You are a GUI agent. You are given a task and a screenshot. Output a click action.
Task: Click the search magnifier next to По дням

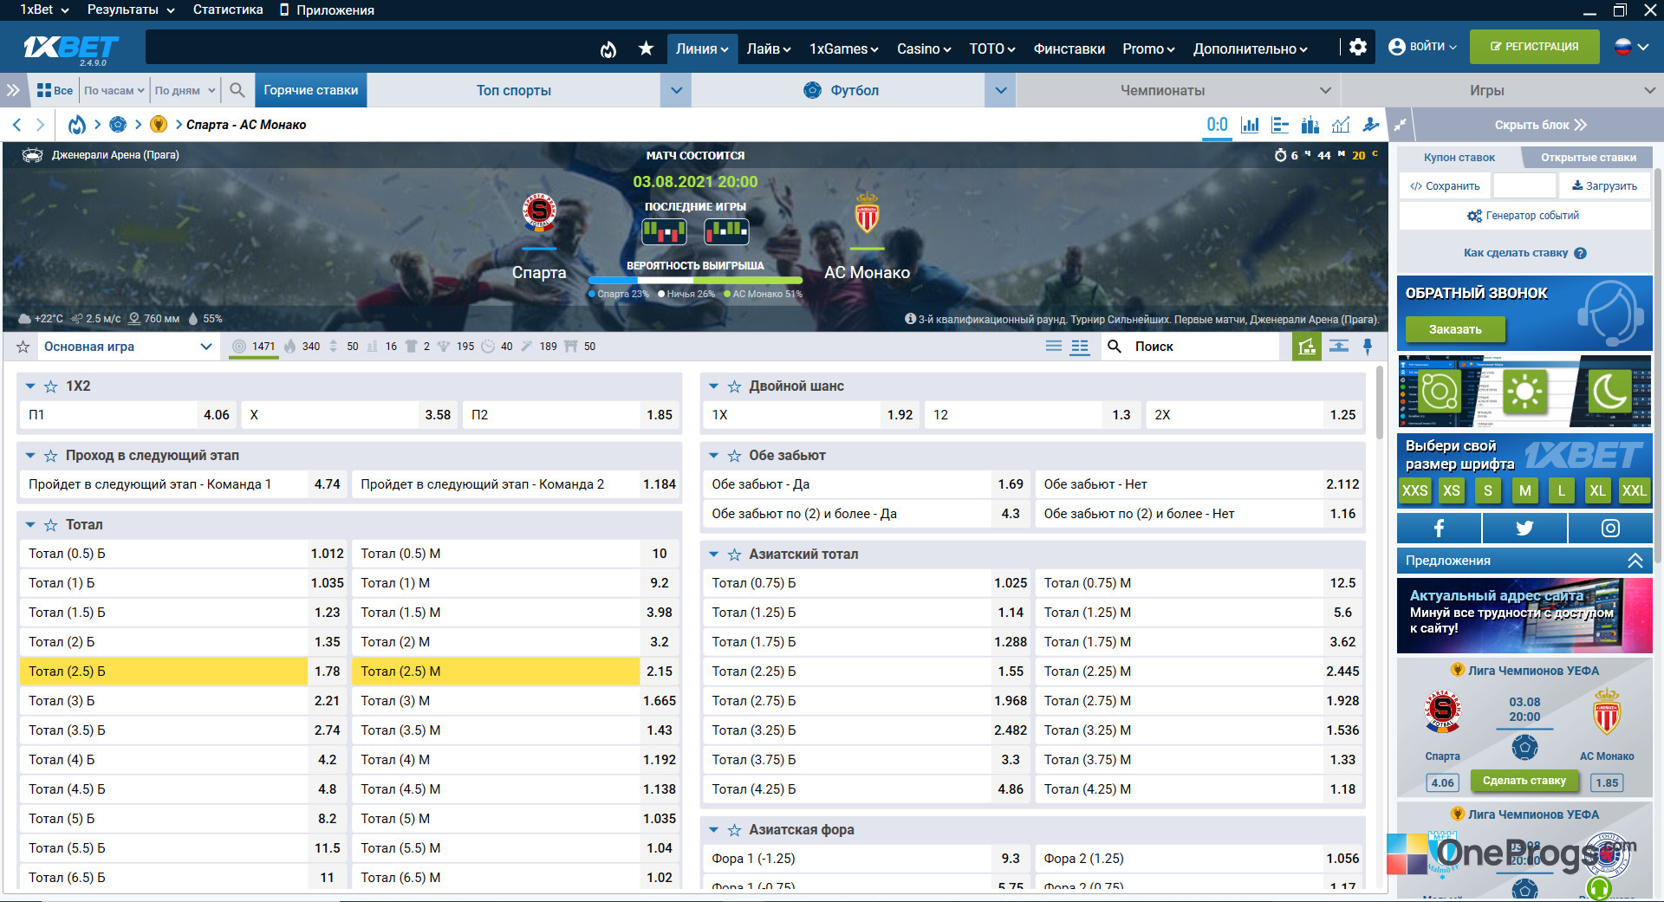pos(237,90)
